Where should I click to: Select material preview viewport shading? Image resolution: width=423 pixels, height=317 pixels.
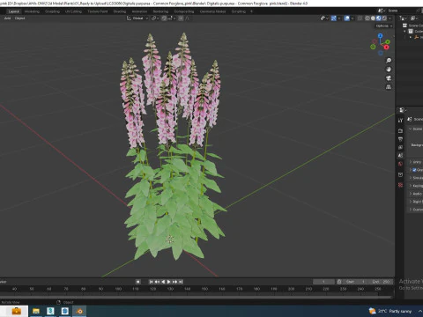tap(379, 18)
